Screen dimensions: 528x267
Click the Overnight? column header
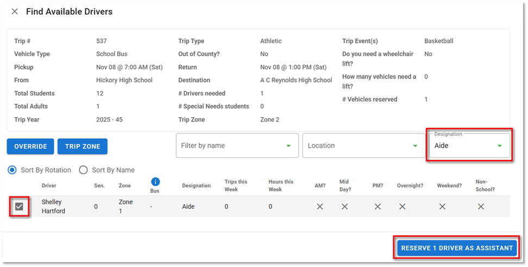click(410, 186)
